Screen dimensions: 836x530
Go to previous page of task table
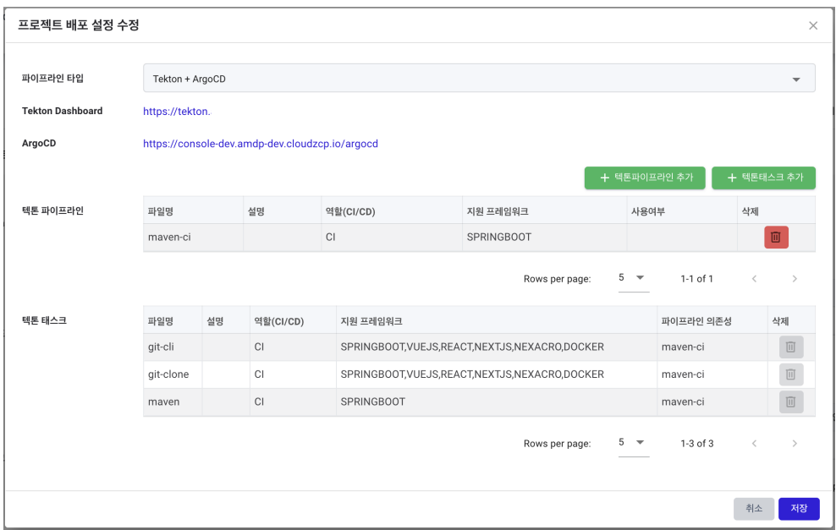click(755, 443)
